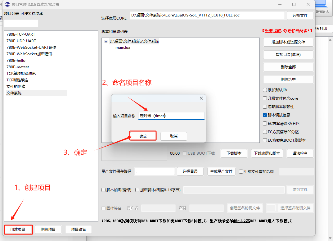Click scroll-up arrow in background window scrollbar
Image resolution: width=333 pixels, height=241 pixels.
[x=330, y=39]
